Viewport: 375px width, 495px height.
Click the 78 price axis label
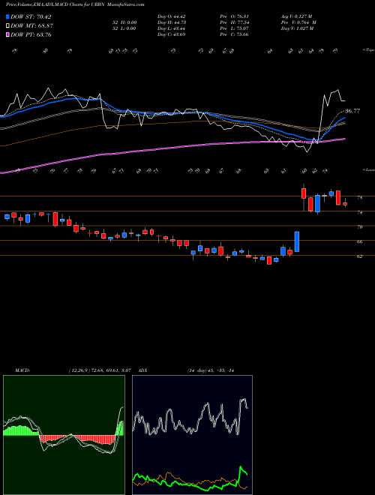pos(359,198)
